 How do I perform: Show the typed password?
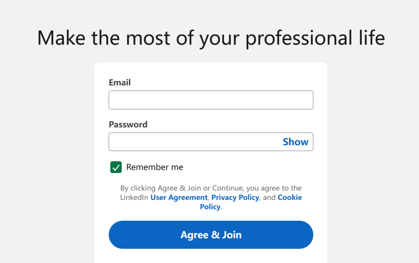295,142
